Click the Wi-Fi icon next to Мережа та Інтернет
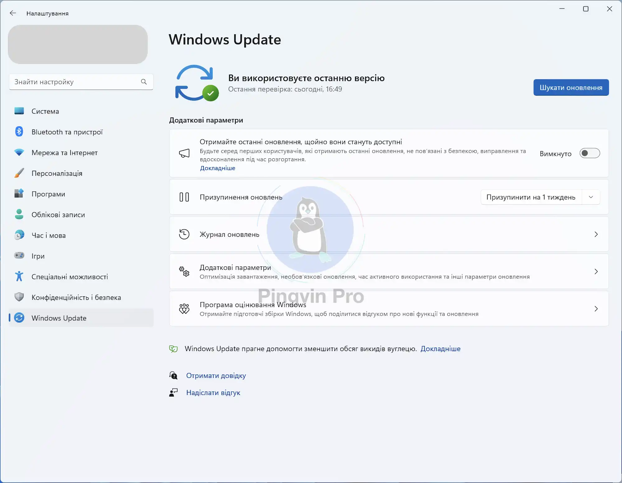Image resolution: width=622 pixels, height=483 pixels. click(x=19, y=152)
